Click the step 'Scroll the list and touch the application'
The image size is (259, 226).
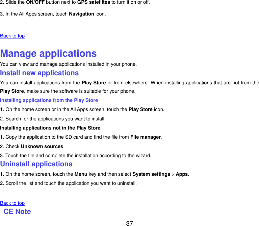point(69,183)
